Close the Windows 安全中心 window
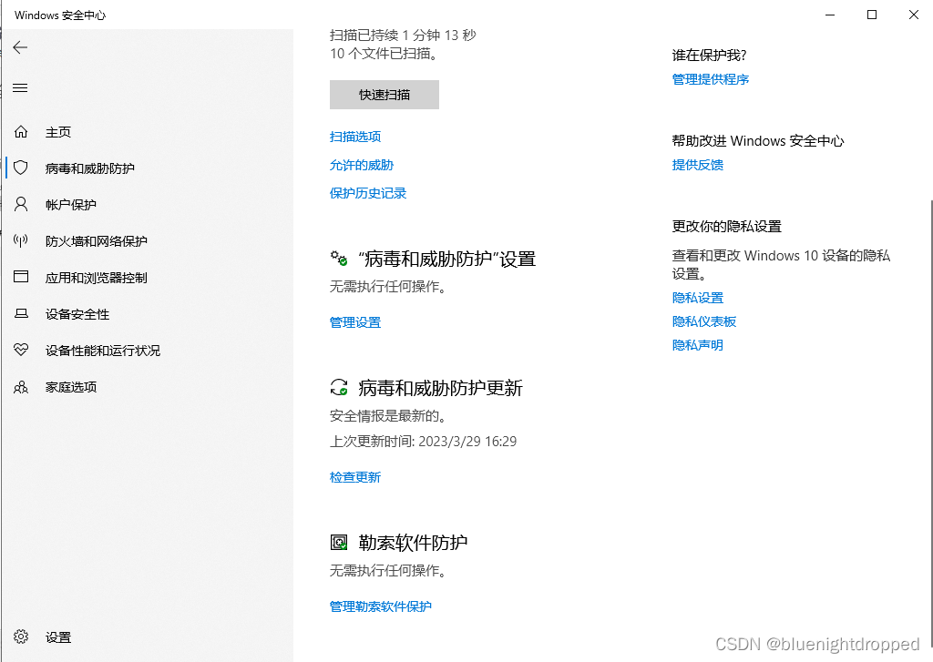This screenshot has width=933, height=662. coord(913,15)
